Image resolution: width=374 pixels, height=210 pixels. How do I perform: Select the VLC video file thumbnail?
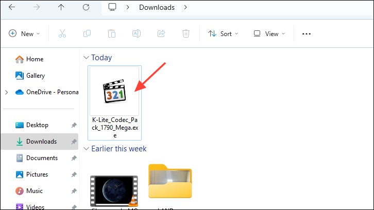coord(114,191)
